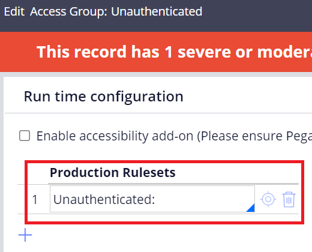Toggle checkbox via Enable accessibility add-on label
312x252 pixels.
coord(174,136)
